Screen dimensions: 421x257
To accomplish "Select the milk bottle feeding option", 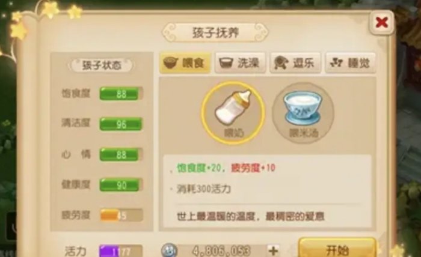I will (233, 113).
